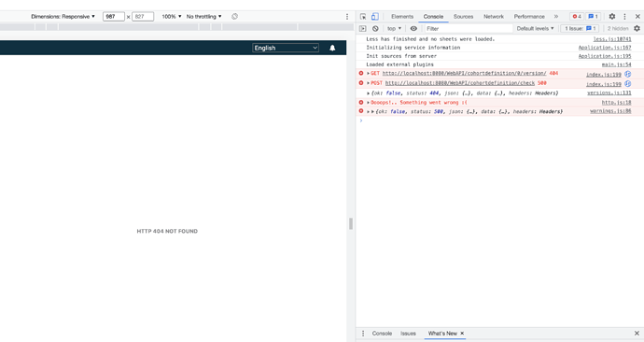644x342 pixels.
Task: Click the blue message count badge
Action: (593, 17)
